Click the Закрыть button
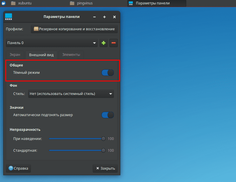Viewport: 236px width, 182px height. coord(105,168)
